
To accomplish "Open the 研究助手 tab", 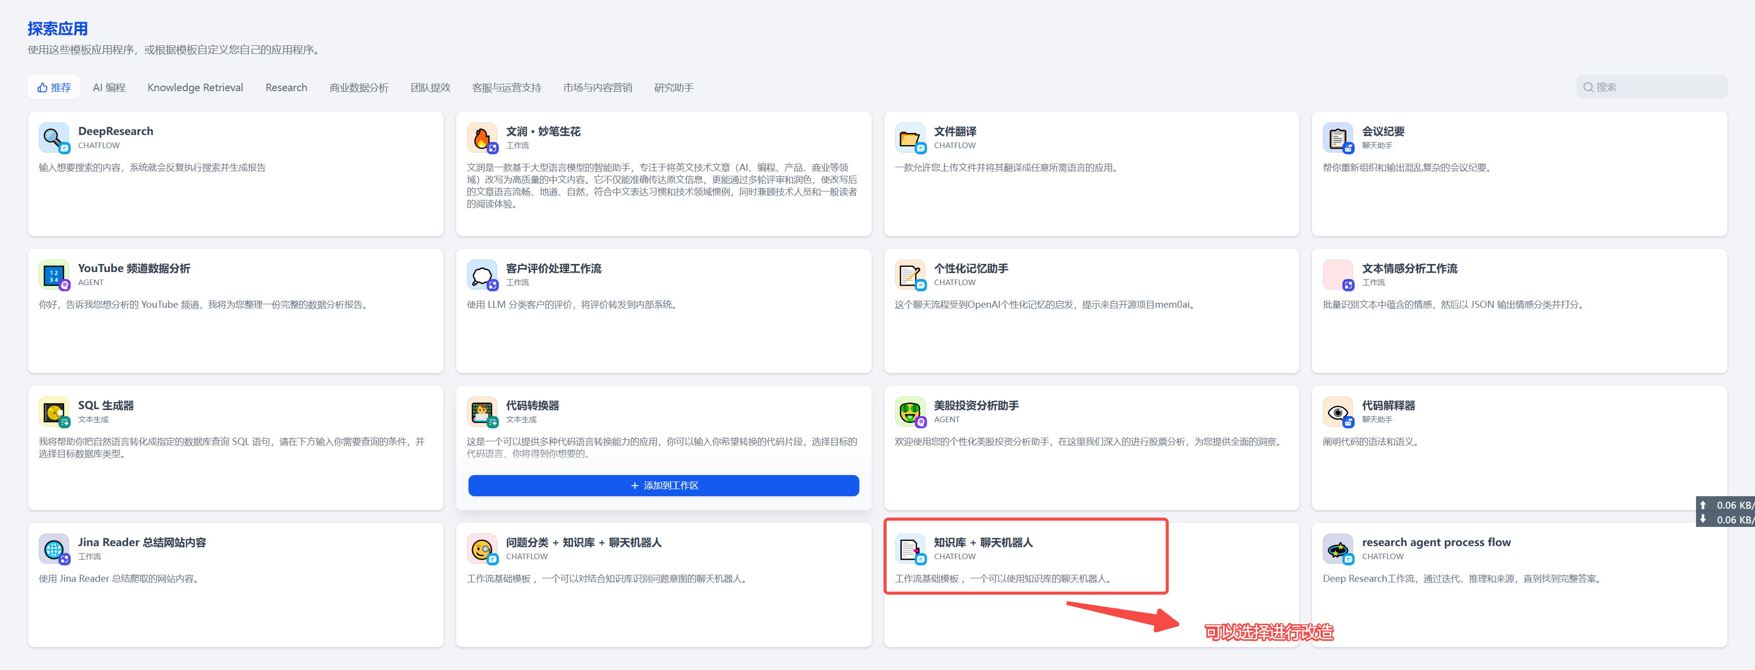I will click(673, 87).
